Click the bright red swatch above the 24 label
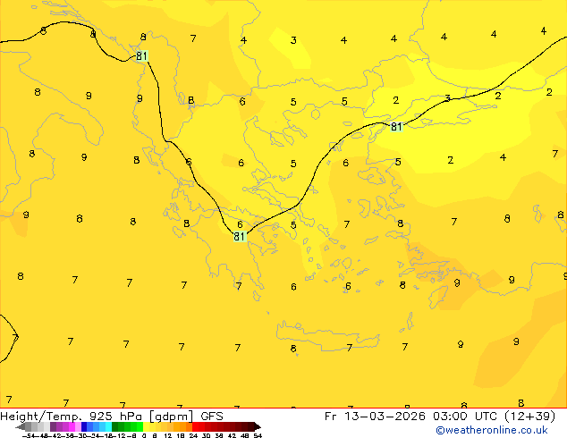The image size is (567, 438). coord(195,426)
